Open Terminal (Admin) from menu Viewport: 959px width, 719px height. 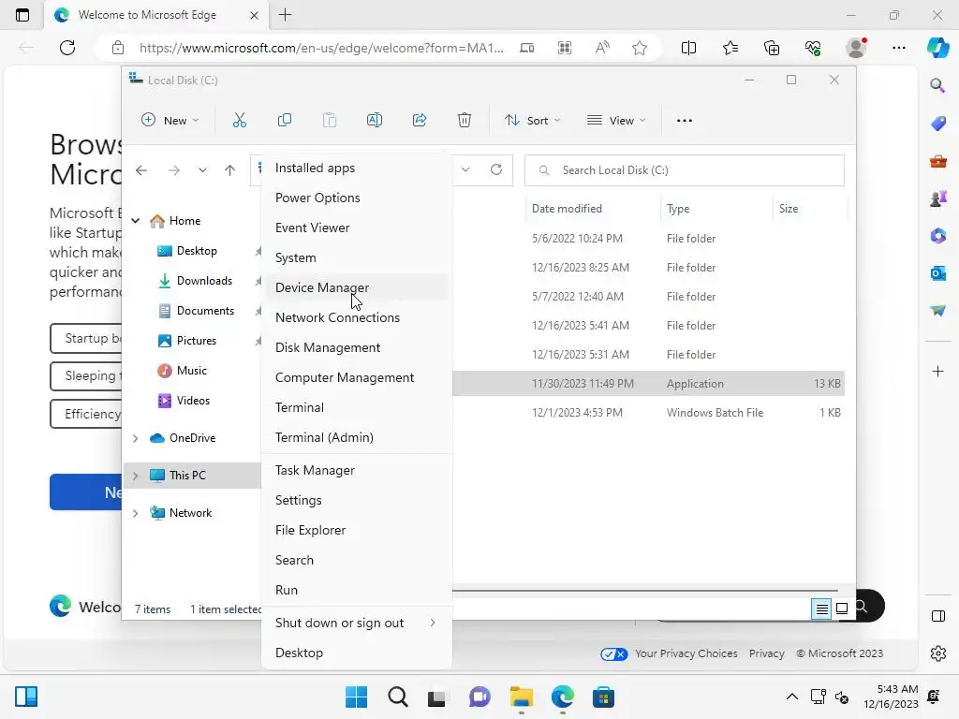pyautogui.click(x=357, y=438)
